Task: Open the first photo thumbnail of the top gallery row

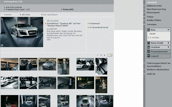Action: [x=10, y=64]
